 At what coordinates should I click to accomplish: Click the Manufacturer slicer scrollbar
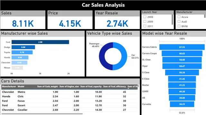coord(205,16)
